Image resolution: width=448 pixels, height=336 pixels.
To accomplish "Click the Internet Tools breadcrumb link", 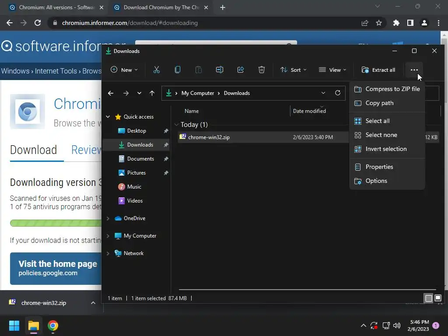I will click(56, 71).
